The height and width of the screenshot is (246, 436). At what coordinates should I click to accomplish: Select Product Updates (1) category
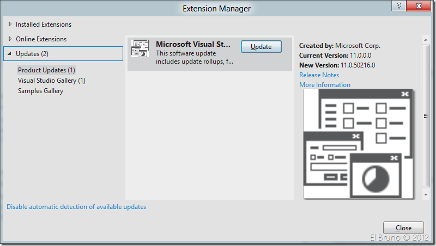46,70
